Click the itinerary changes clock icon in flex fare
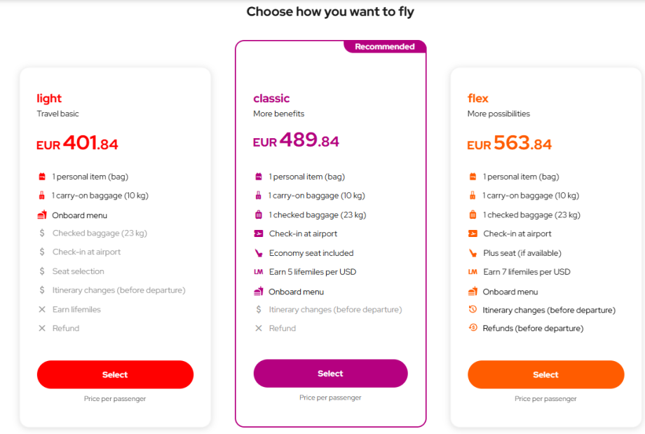 [473, 310]
